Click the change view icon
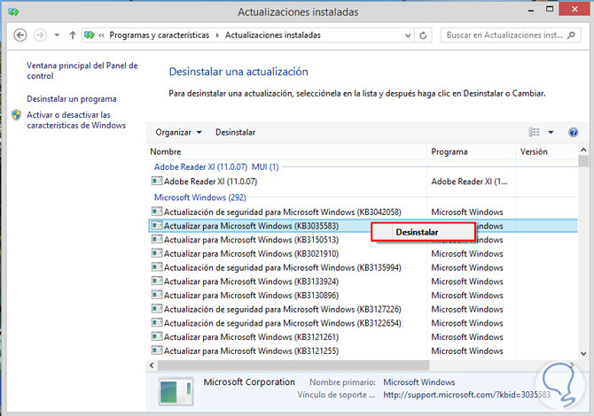This screenshot has width=594, height=416. click(534, 133)
